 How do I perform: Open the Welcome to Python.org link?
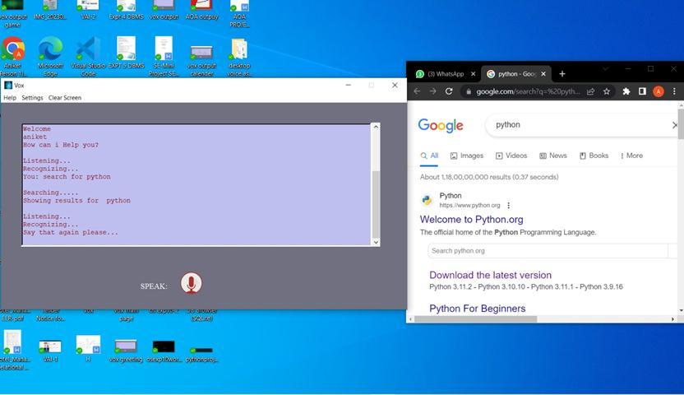[472, 220]
